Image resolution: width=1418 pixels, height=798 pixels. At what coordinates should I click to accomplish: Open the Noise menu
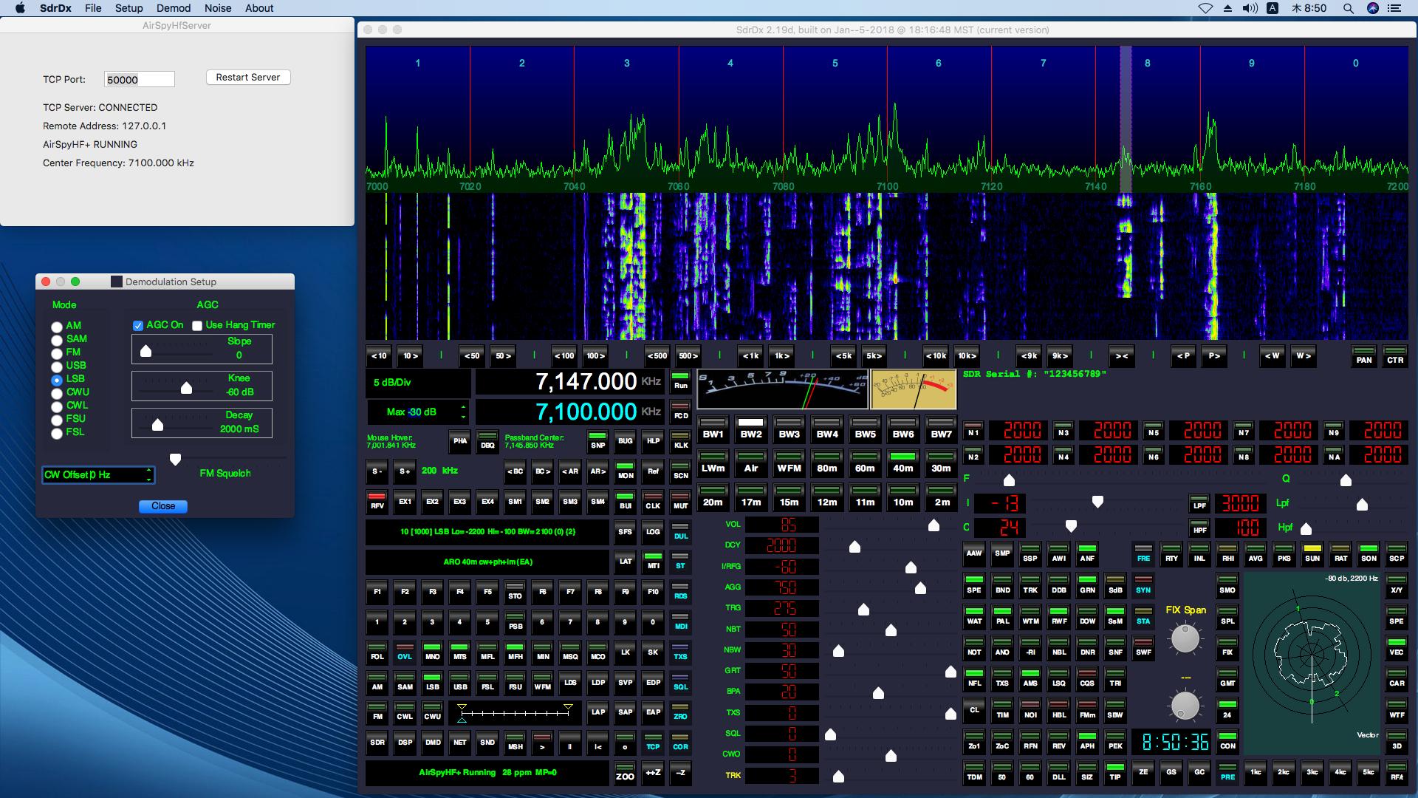point(217,8)
